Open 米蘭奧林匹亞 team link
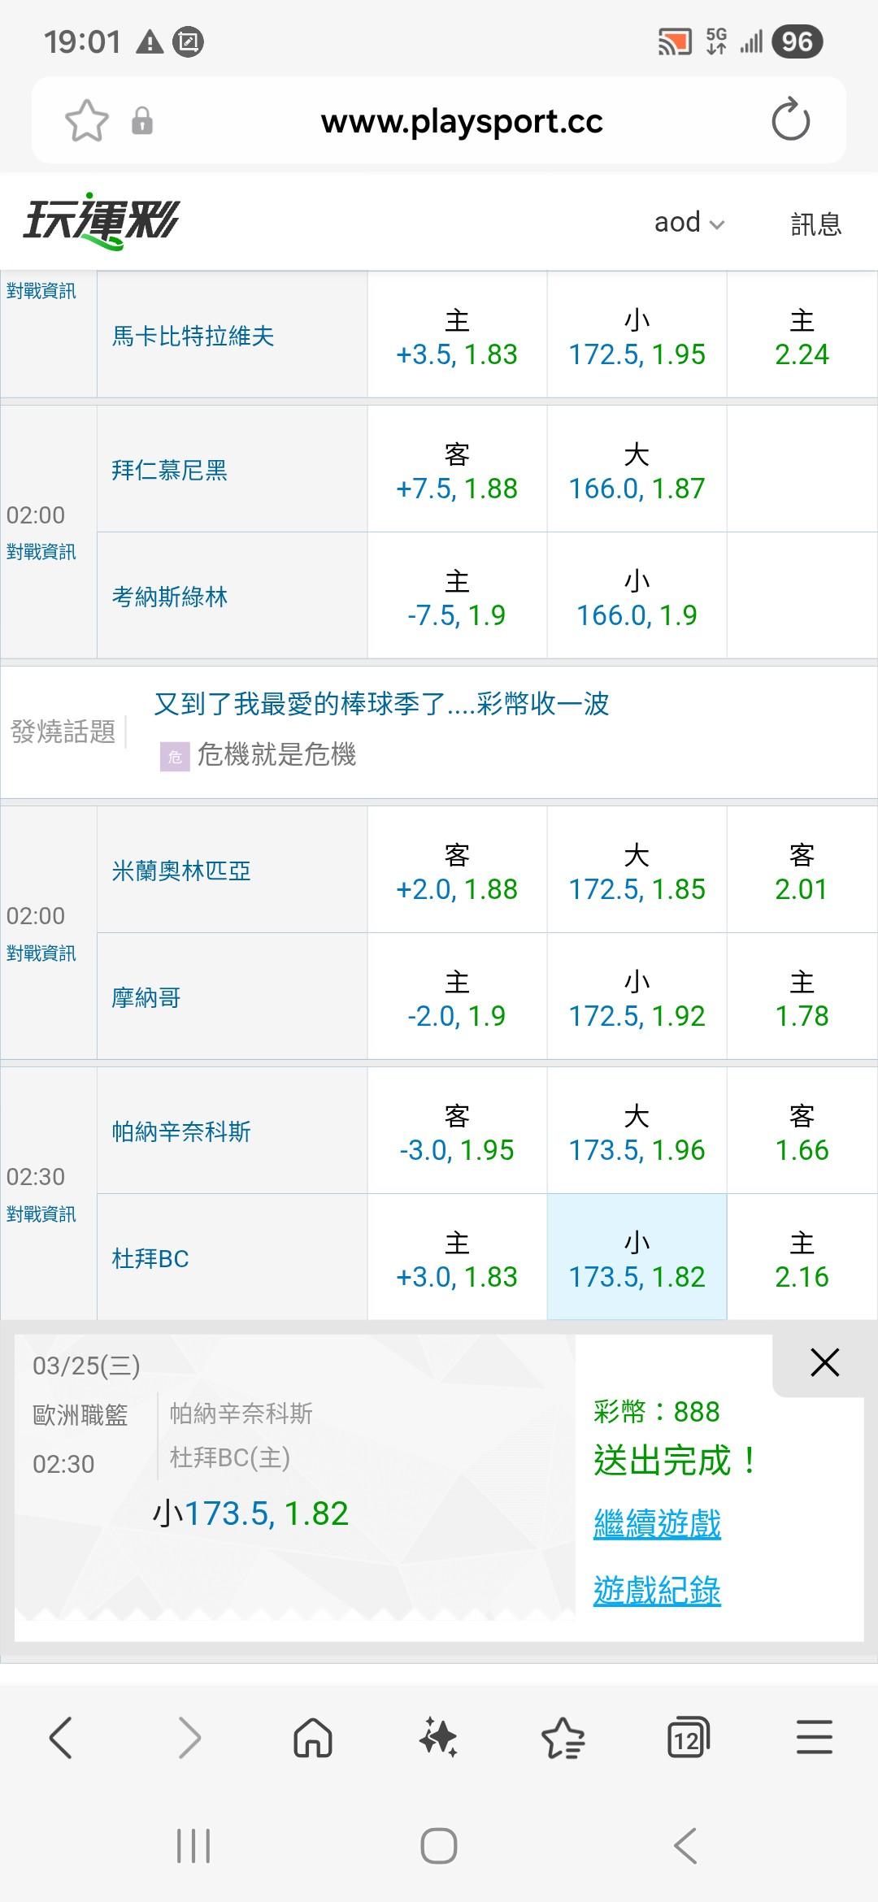This screenshot has width=878, height=1902. [x=181, y=871]
